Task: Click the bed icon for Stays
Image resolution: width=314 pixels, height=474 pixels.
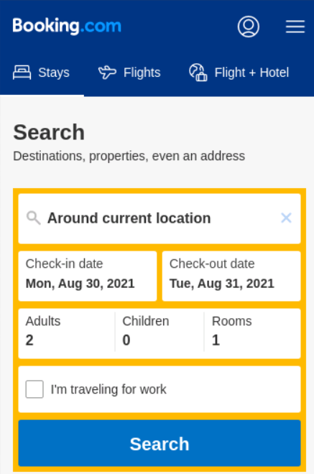Action: pos(22,73)
